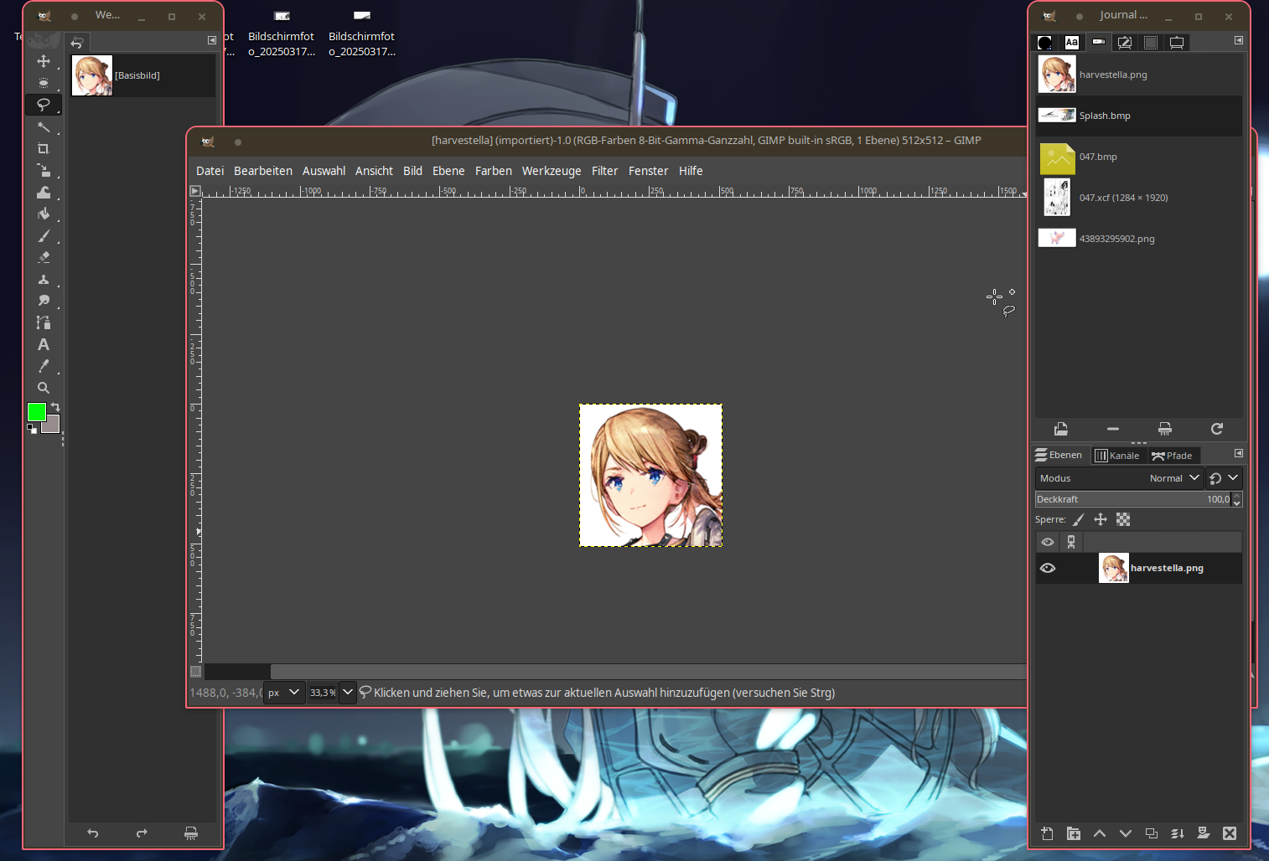Viewport: 1269px width, 861px height.
Task: Open the Farben menu
Action: point(494,171)
